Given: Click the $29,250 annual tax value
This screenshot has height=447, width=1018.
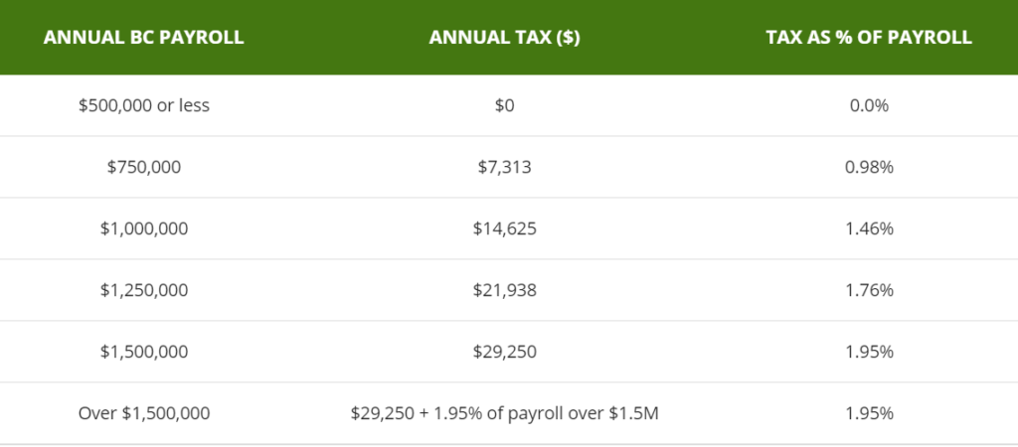Looking at the screenshot, I should tap(505, 352).
